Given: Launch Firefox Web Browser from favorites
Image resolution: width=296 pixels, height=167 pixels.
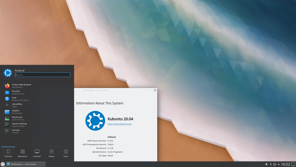Looking at the screenshot, I should click(x=37, y=86).
